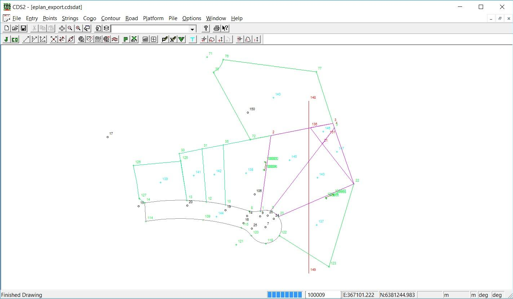Click the cyan T text tool
The height and width of the screenshot is (299, 513).
(193, 39)
